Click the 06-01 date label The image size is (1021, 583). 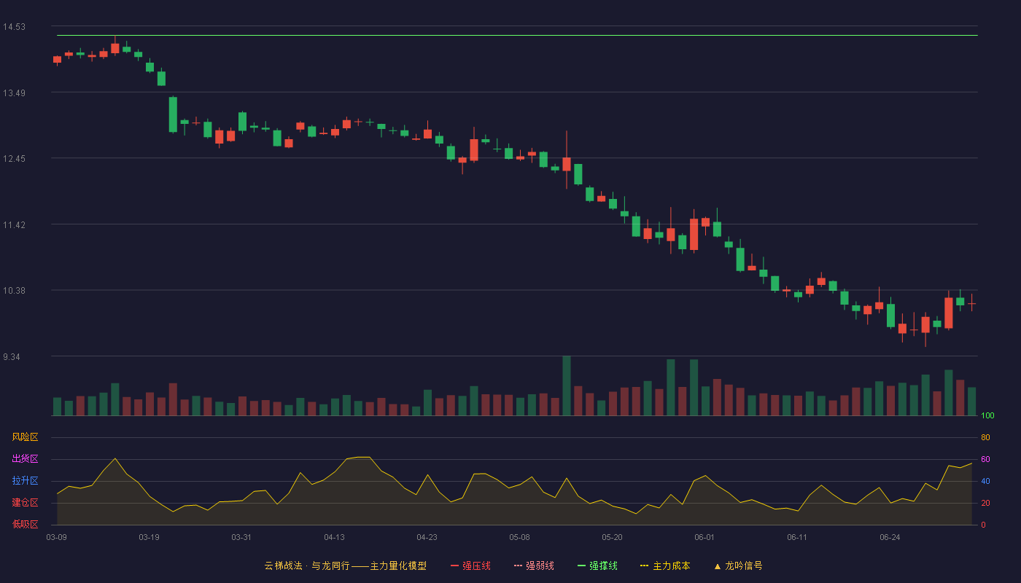pyautogui.click(x=704, y=537)
